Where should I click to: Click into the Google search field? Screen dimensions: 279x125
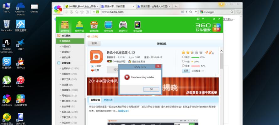(x=217, y=12)
